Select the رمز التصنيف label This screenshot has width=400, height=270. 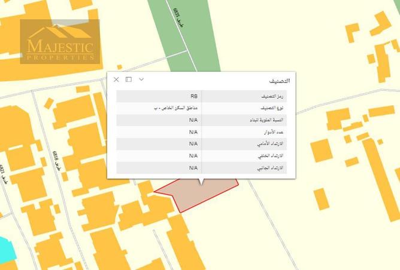pyautogui.click(x=272, y=96)
